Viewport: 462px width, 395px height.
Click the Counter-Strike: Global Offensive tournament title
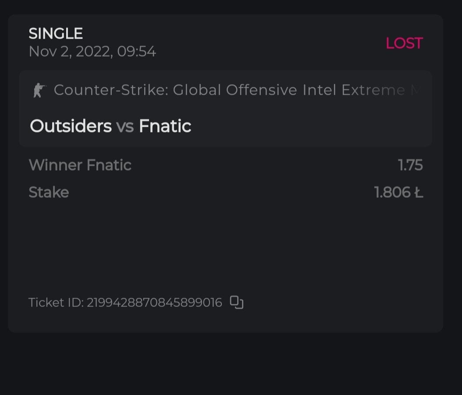[175, 90]
